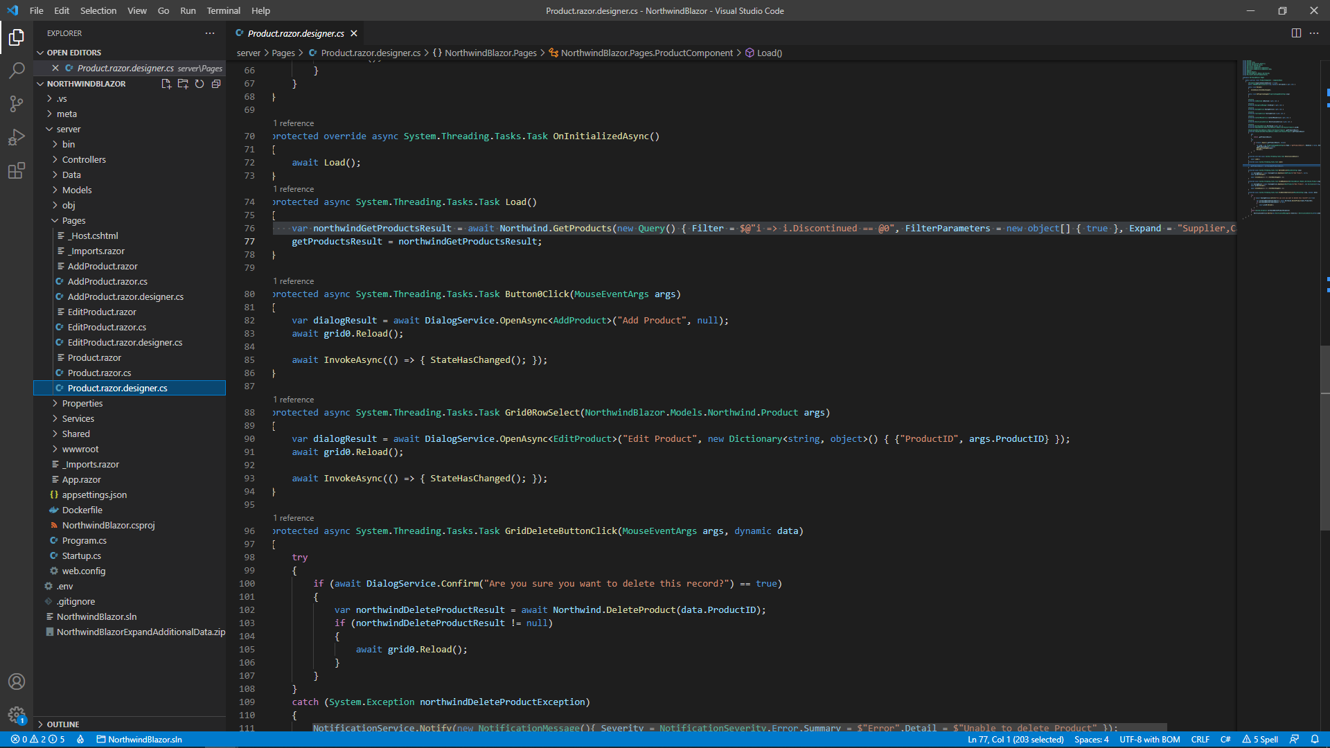Show errors and warnings in status bar
Screen dimensions: 1330x748
tap(38, 740)
